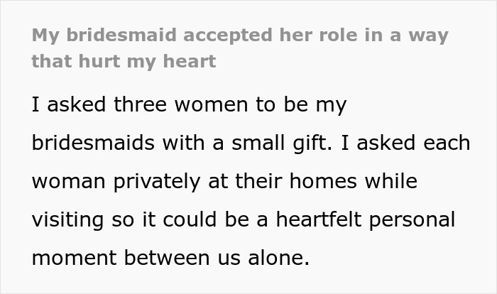Screen dimensions: 497x294
Task: Click the word 'while' at the third line's end
Action: (390, 182)
